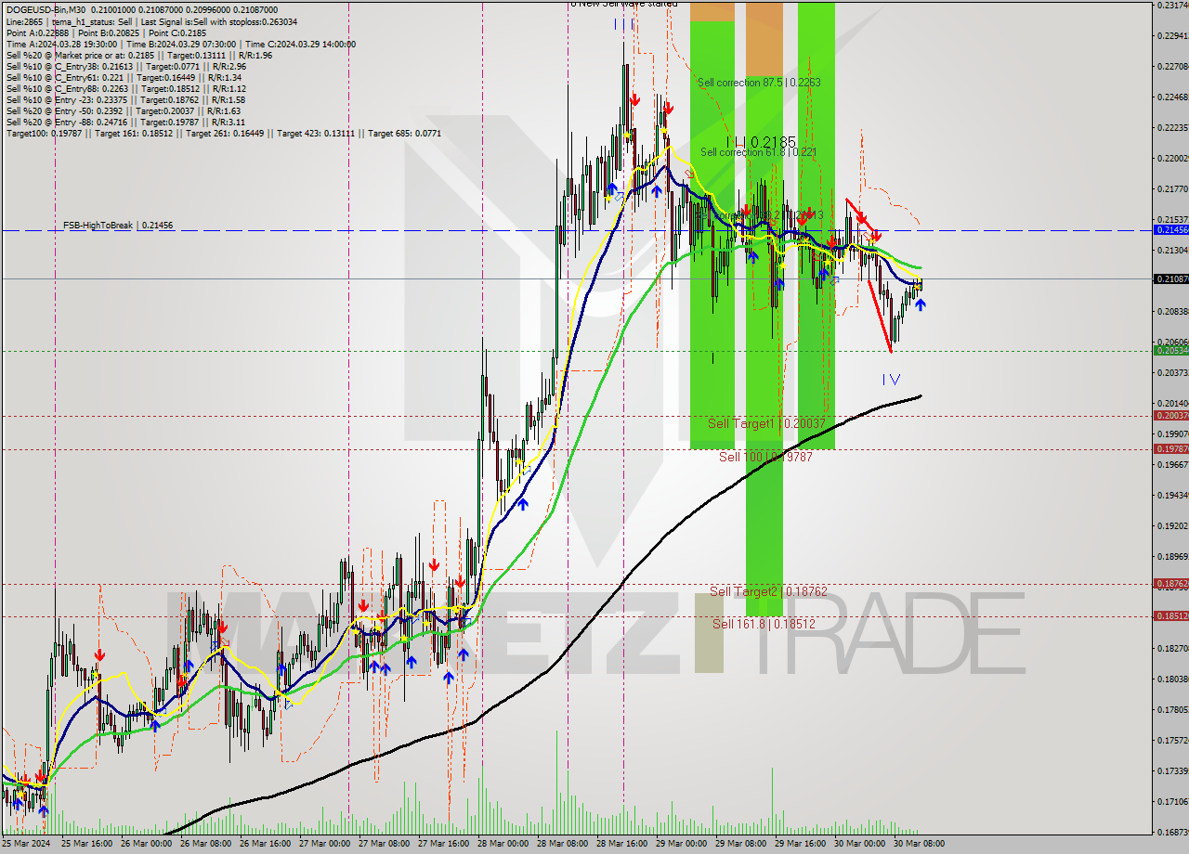Click the 'Sell correction 87.5 | 0.2263' label
This screenshot has height=854, width=1189.
pyautogui.click(x=759, y=83)
